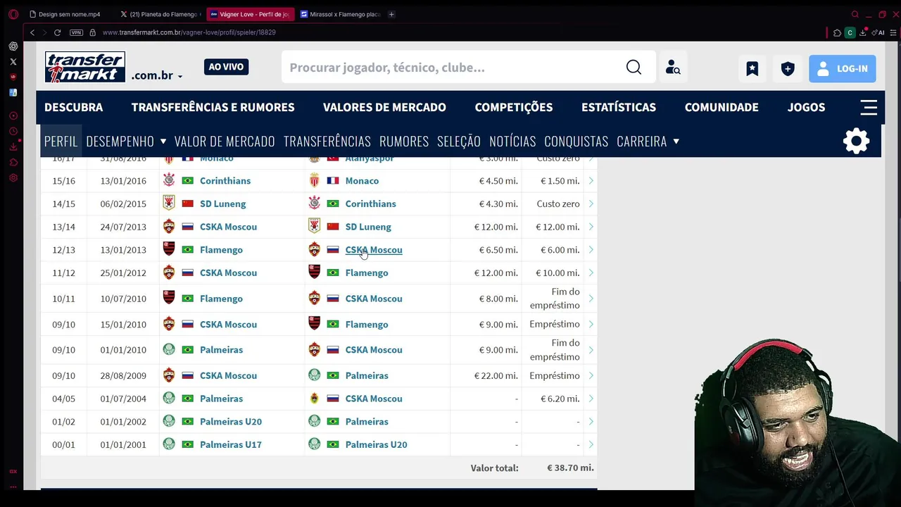Screen dimensions: 901x507
Task: Open the DESCUBRA menu
Action: [73, 107]
